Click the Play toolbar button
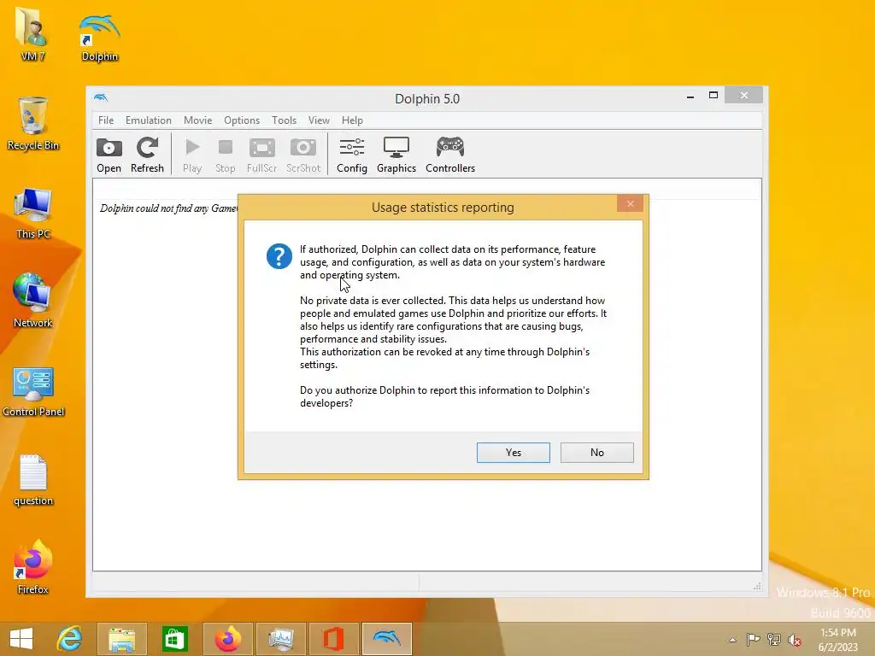 coord(192,155)
